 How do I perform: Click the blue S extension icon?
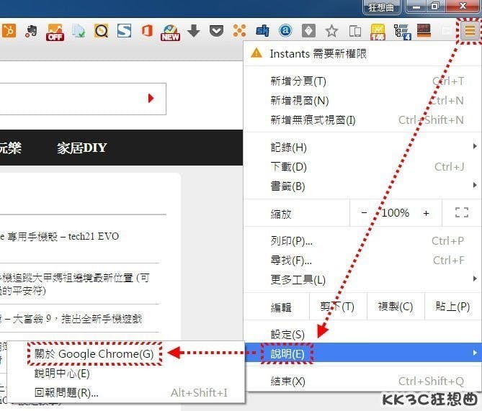(125, 31)
